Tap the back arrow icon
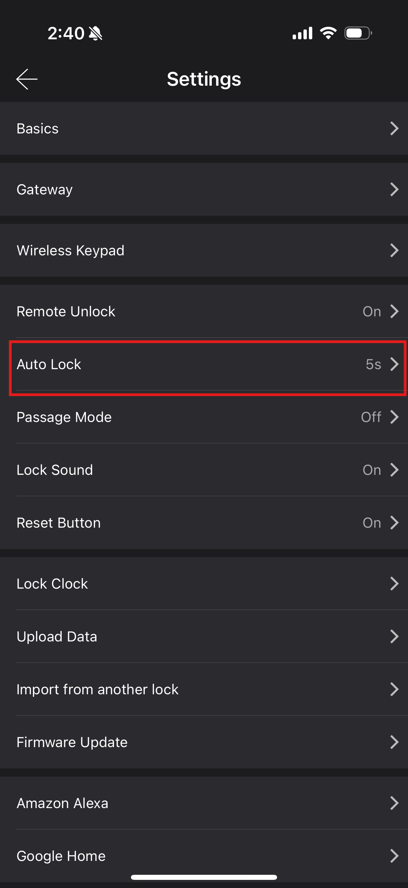Screen dimensions: 408x888 (27, 79)
